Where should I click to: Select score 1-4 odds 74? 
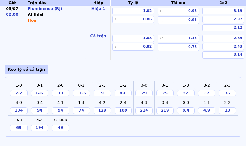82,110
